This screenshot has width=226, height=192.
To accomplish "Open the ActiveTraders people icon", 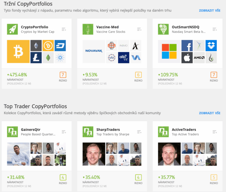I will coord(163,132).
